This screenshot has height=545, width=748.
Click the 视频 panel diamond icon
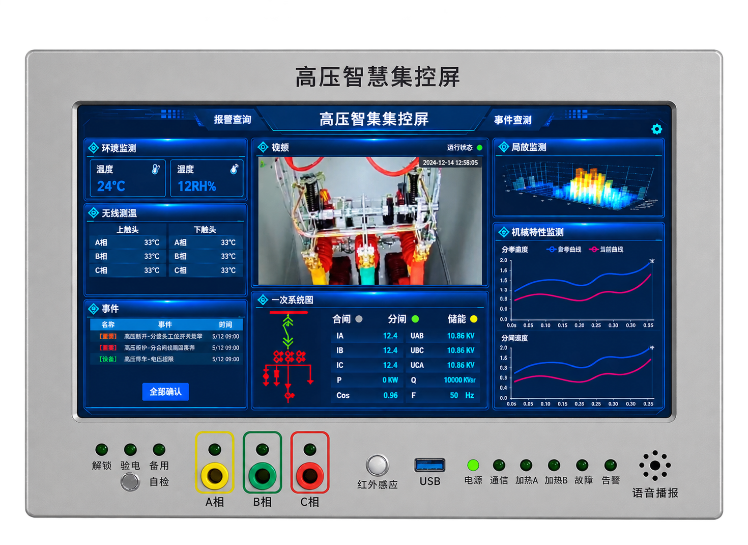[263, 147]
